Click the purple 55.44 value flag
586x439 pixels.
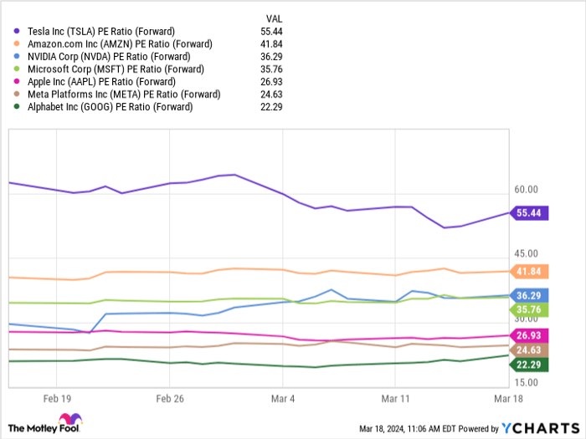click(528, 213)
